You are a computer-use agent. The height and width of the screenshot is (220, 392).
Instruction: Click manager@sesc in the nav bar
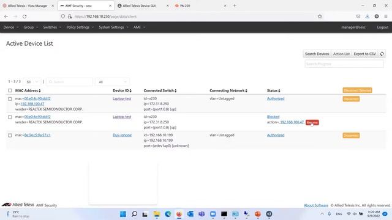[353, 27]
